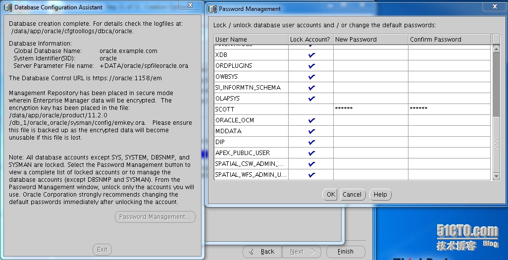Image resolution: width=508 pixels, height=260 pixels.
Task: Edit SCOTT New Password field
Action: (371, 109)
